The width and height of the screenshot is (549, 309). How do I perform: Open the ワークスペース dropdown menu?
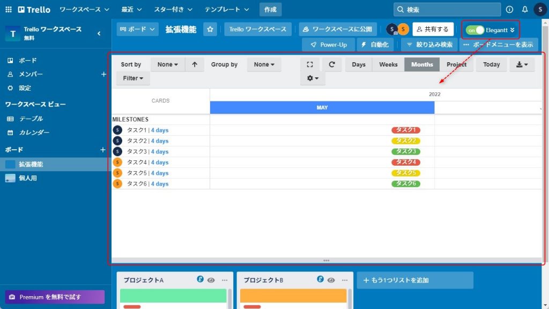click(84, 10)
